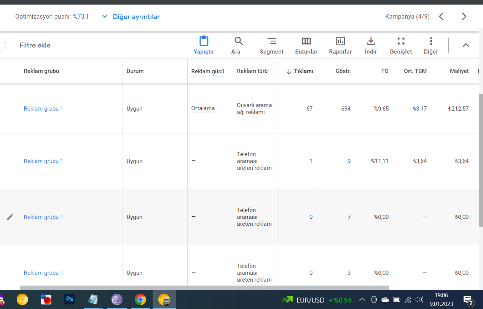
Task: Open Photoshop from the taskbar
Action: (70, 299)
